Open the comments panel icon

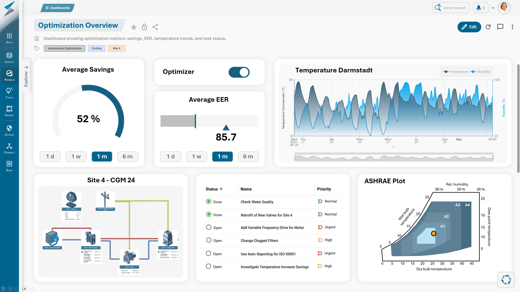(x=500, y=27)
